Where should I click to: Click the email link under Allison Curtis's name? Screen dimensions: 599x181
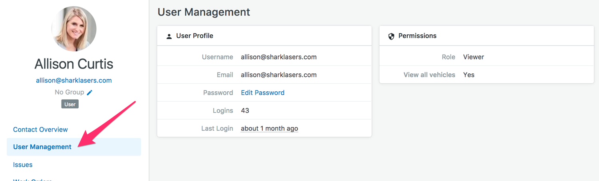[x=74, y=80]
